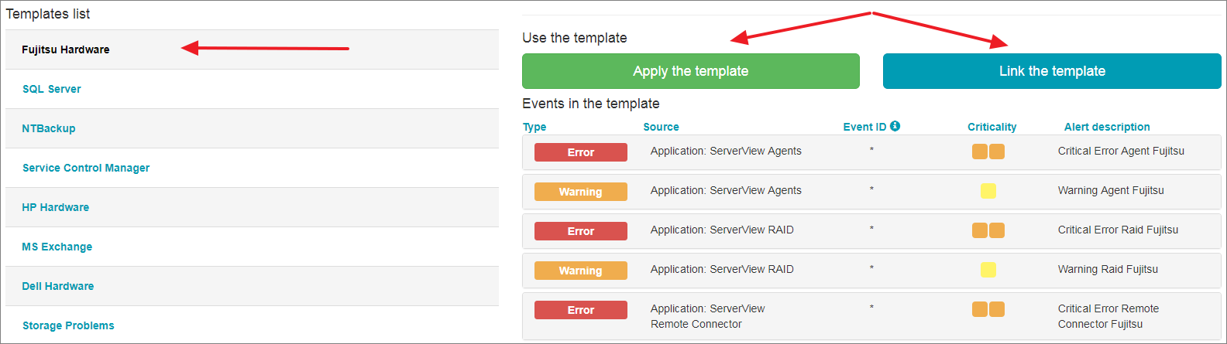The height and width of the screenshot is (344, 1227).
Task: Click the Error badge for ServerView Remote Connector
Action: pos(581,310)
